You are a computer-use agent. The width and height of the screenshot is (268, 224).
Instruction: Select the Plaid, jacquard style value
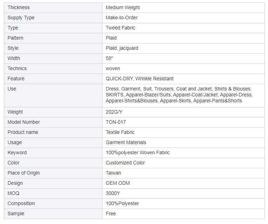pos(122,48)
